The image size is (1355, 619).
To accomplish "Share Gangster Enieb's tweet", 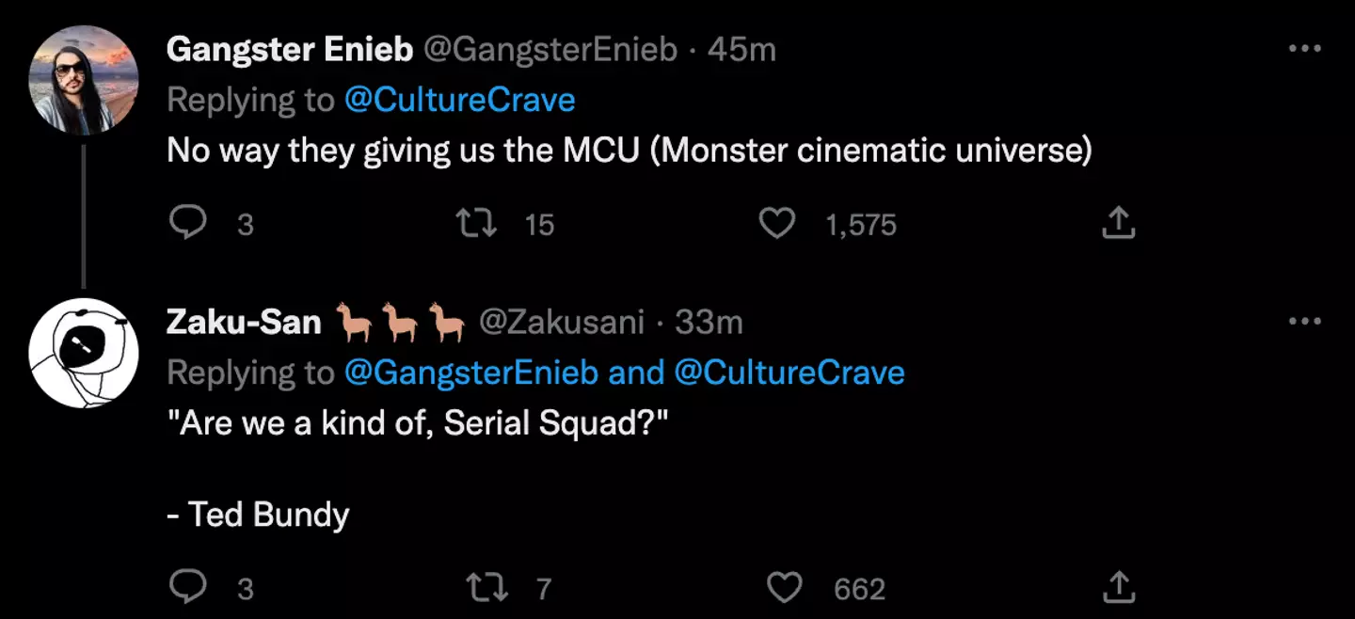I will (x=1116, y=223).
